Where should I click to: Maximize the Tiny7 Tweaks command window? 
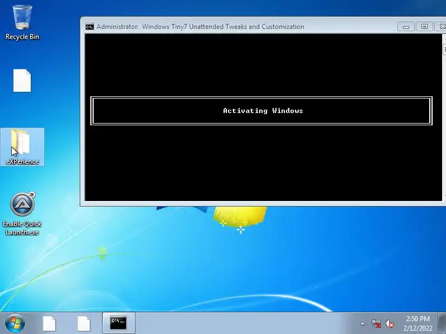coord(424,26)
